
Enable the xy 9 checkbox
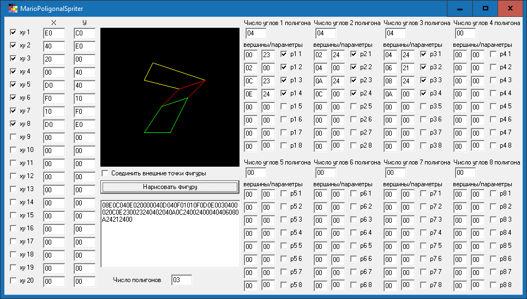(x=13, y=137)
